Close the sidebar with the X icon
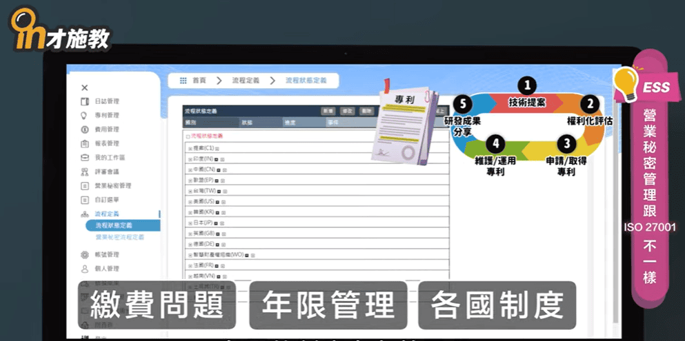685x341 pixels. click(x=84, y=87)
